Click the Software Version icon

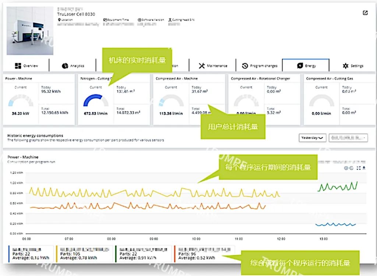[139, 20]
